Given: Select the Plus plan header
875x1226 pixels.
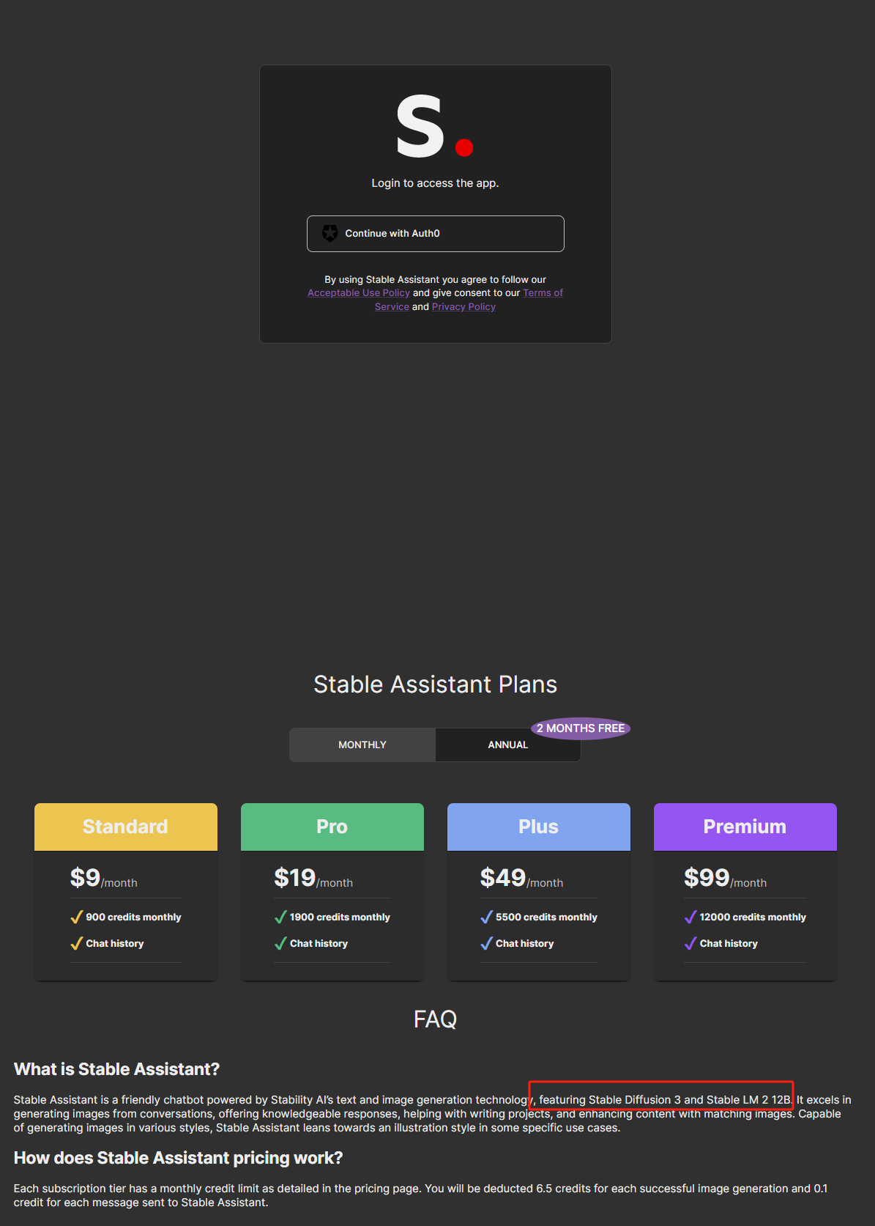Looking at the screenshot, I should click(539, 827).
